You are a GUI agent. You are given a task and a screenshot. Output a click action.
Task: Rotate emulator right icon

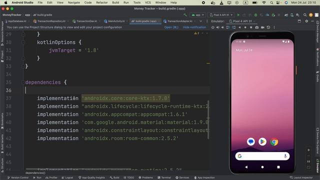(233, 27)
